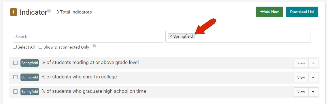Tick checkbox for graduate high school on time

click(x=16, y=92)
